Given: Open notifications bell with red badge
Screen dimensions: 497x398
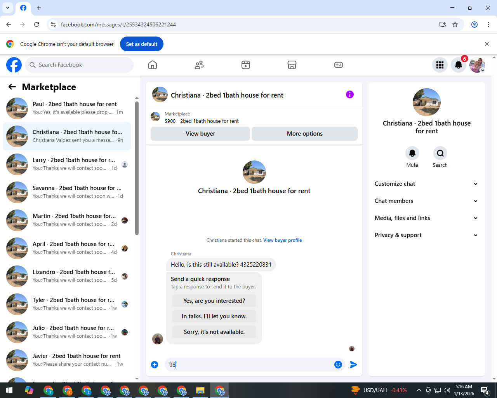Looking at the screenshot, I should click(459, 65).
